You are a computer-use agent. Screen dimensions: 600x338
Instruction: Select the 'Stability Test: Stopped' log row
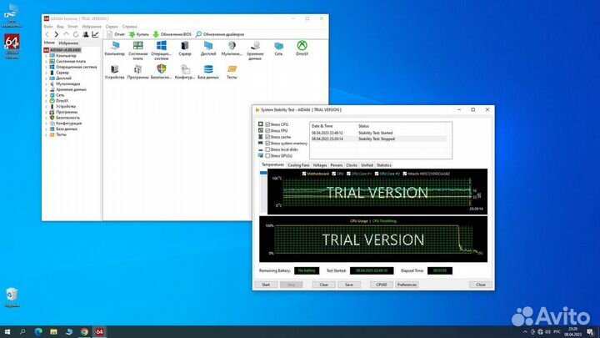[x=378, y=139]
